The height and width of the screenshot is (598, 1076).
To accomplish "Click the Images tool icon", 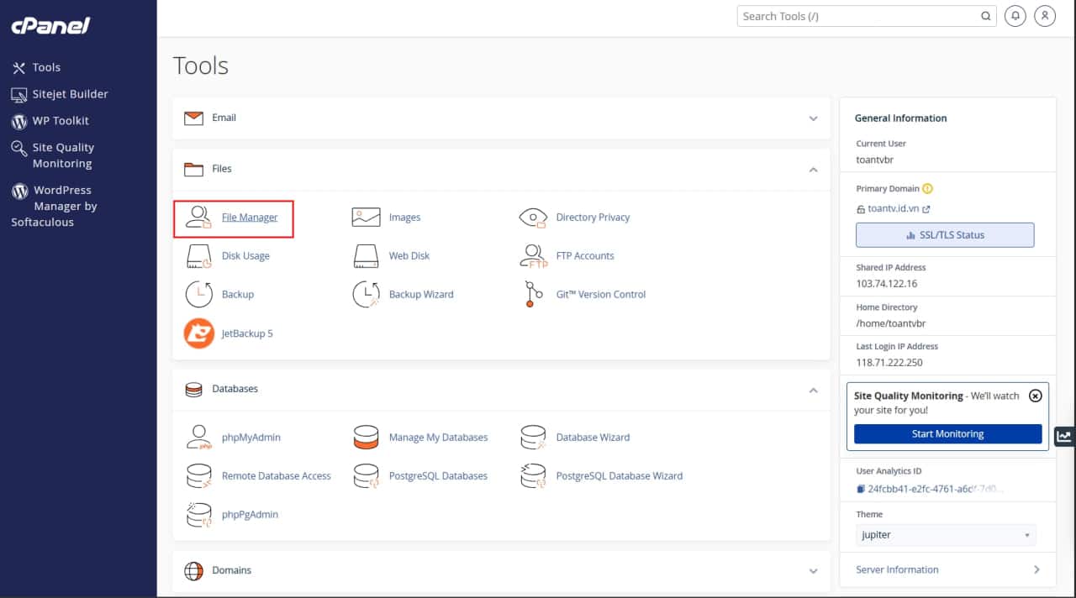I will tap(367, 218).
